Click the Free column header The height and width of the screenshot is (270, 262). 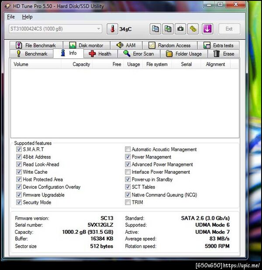point(108,64)
